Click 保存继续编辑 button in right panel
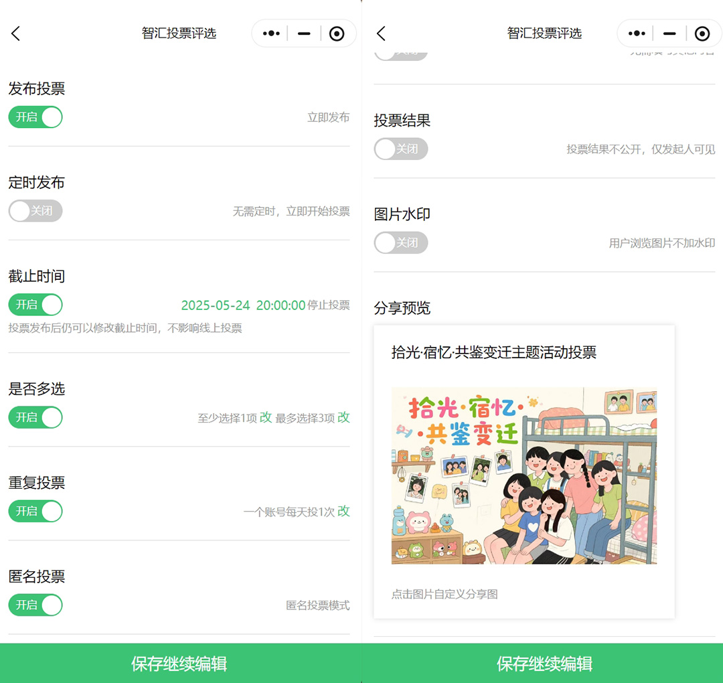This screenshot has width=723, height=683. [x=544, y=664]
